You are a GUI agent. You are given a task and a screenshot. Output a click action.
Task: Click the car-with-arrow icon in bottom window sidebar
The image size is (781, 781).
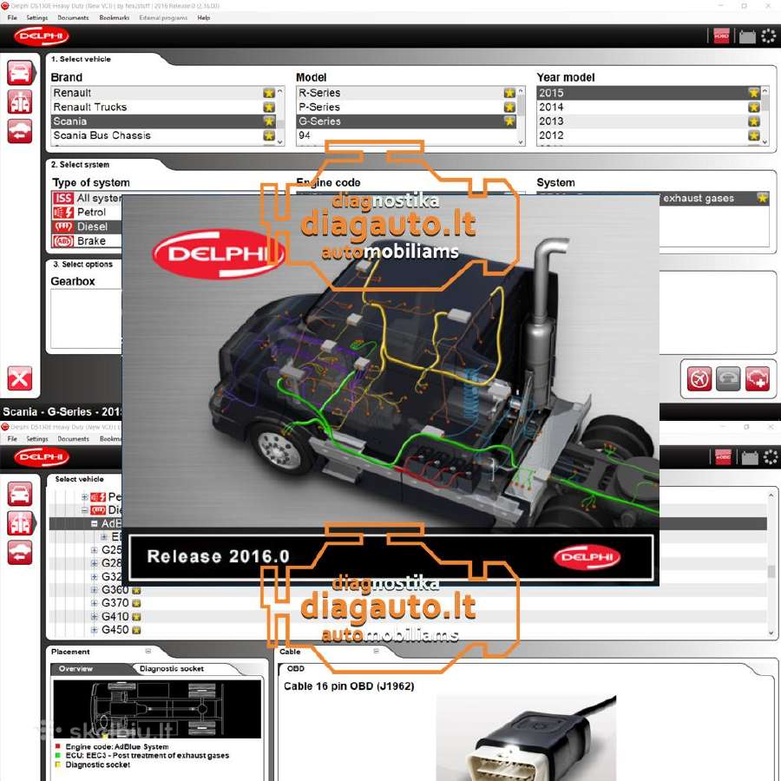[20, 553]
